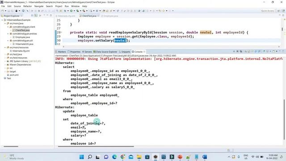Open Microsoft Edge from the taskbar
The height and width of the screenshot is (161, 286).
point(114,157)
